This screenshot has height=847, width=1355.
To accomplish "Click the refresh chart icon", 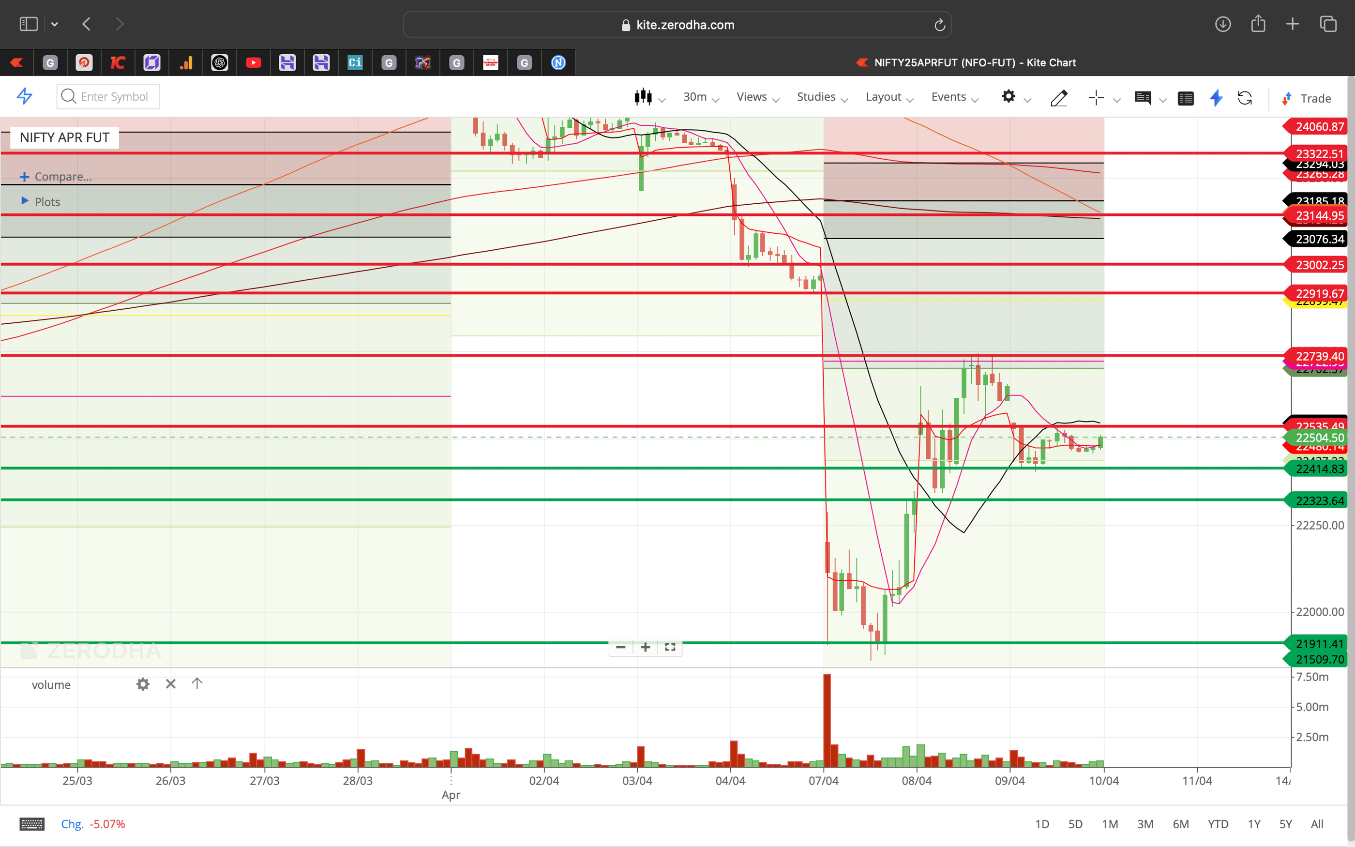I will pos(1246,98).
